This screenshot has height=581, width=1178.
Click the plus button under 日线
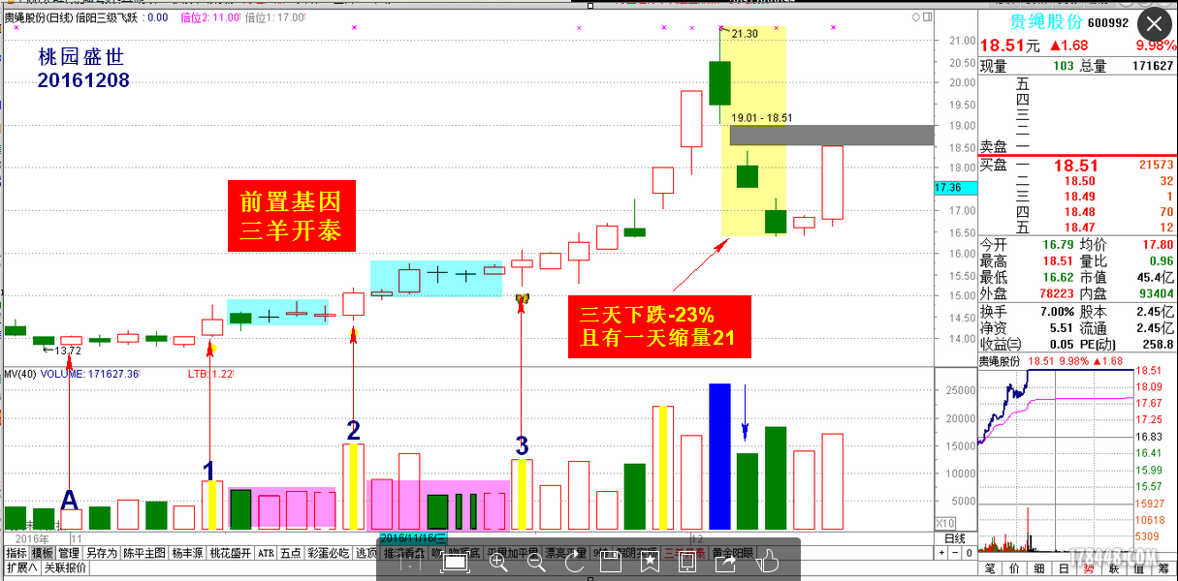pos(941,553)
